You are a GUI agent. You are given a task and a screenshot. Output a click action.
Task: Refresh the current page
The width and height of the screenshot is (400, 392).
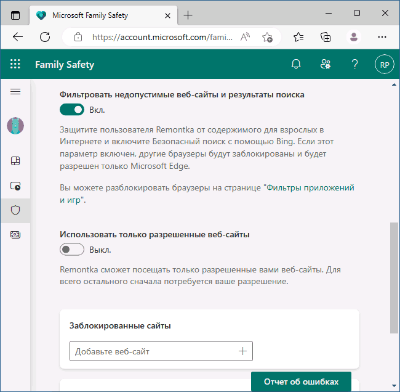tap(45, 37)
